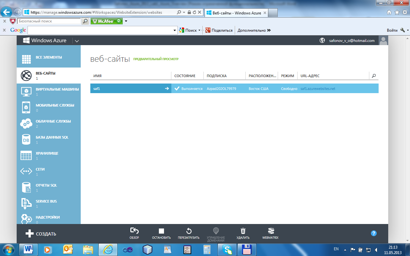
Task: Open Google toolbar search box dropdown
Action: tap(175, 30)
